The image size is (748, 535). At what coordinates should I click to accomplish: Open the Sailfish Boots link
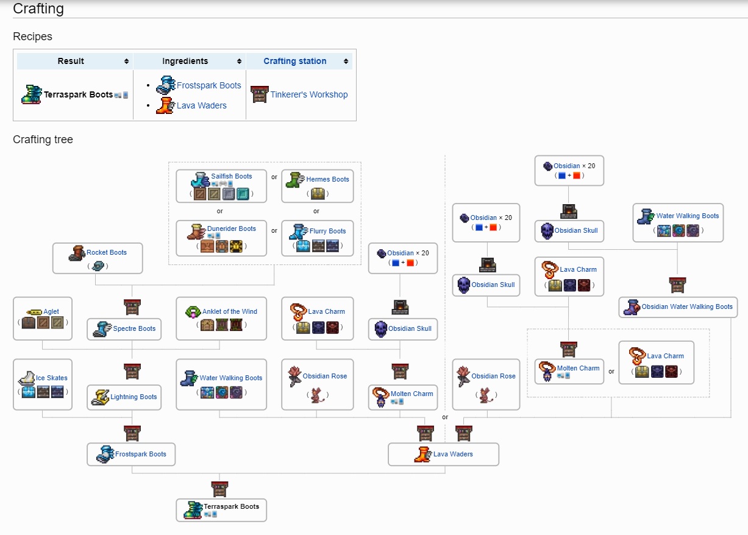[232, 176]
